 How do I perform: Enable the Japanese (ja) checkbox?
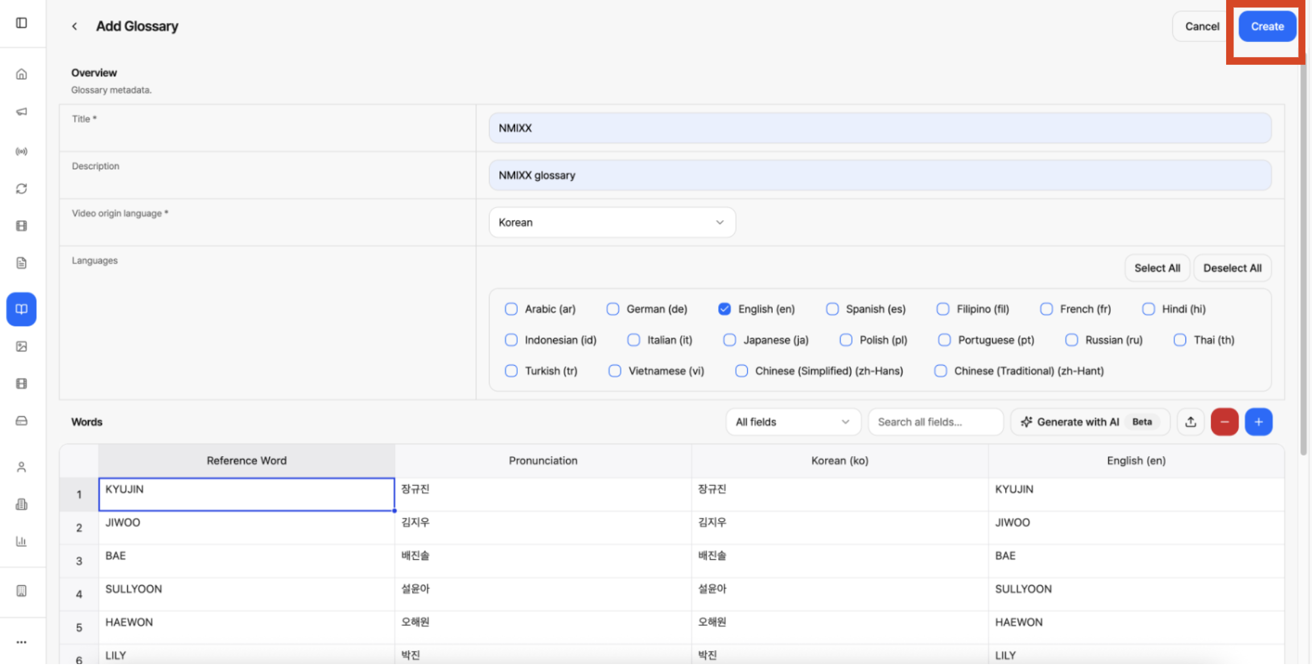point(729,340)
